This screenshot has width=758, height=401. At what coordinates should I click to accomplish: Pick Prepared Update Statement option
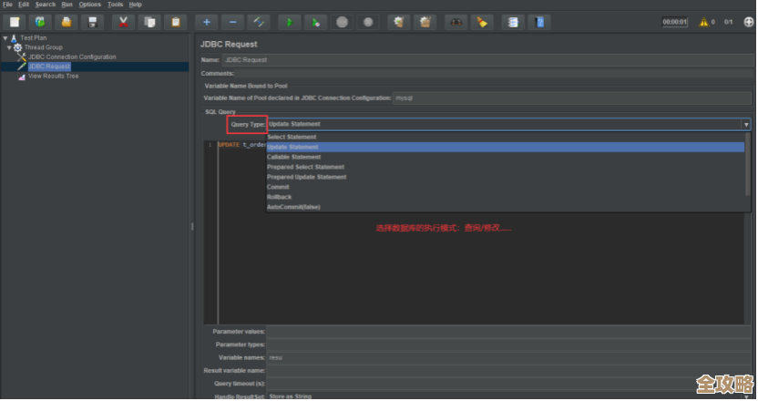coord(306,177)
